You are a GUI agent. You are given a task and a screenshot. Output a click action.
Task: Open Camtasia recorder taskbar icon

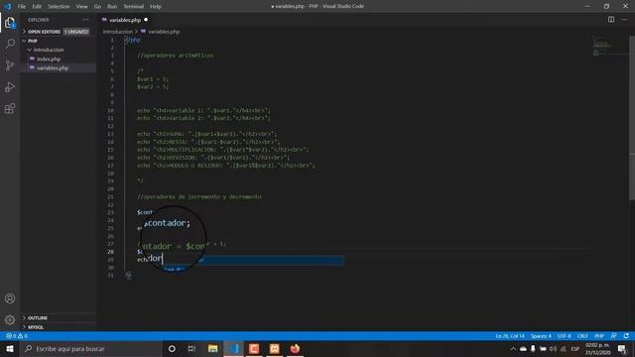coord(254,348)
